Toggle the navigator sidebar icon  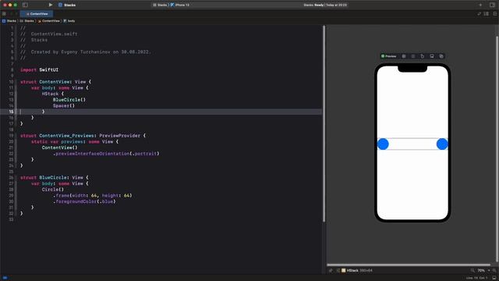point(25,5)
